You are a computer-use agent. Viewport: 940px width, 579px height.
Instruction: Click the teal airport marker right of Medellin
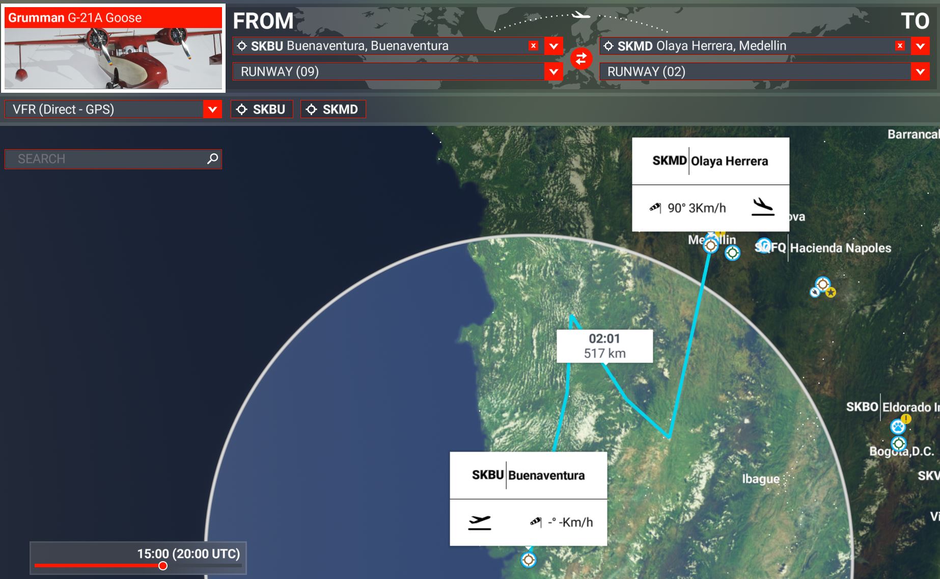(732, 252)
